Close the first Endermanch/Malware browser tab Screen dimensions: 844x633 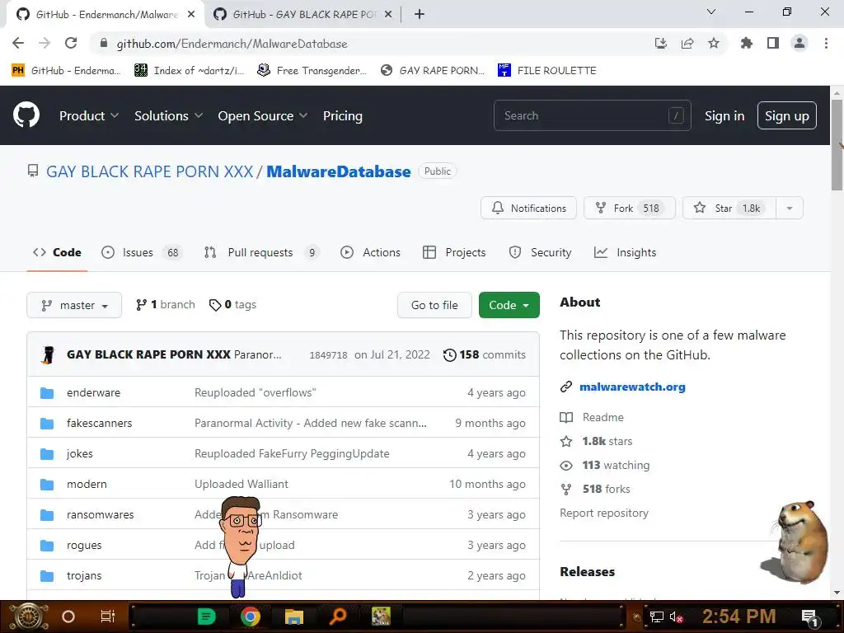tap(191, 15)
